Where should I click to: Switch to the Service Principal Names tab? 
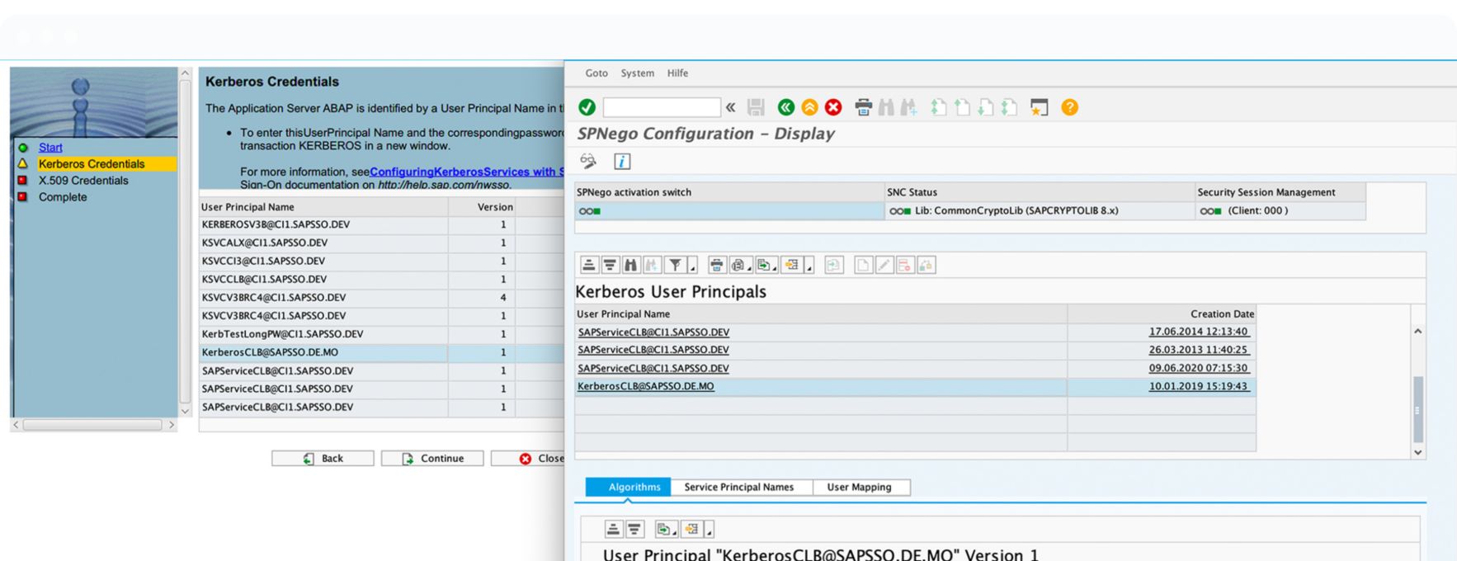(738, 488)
